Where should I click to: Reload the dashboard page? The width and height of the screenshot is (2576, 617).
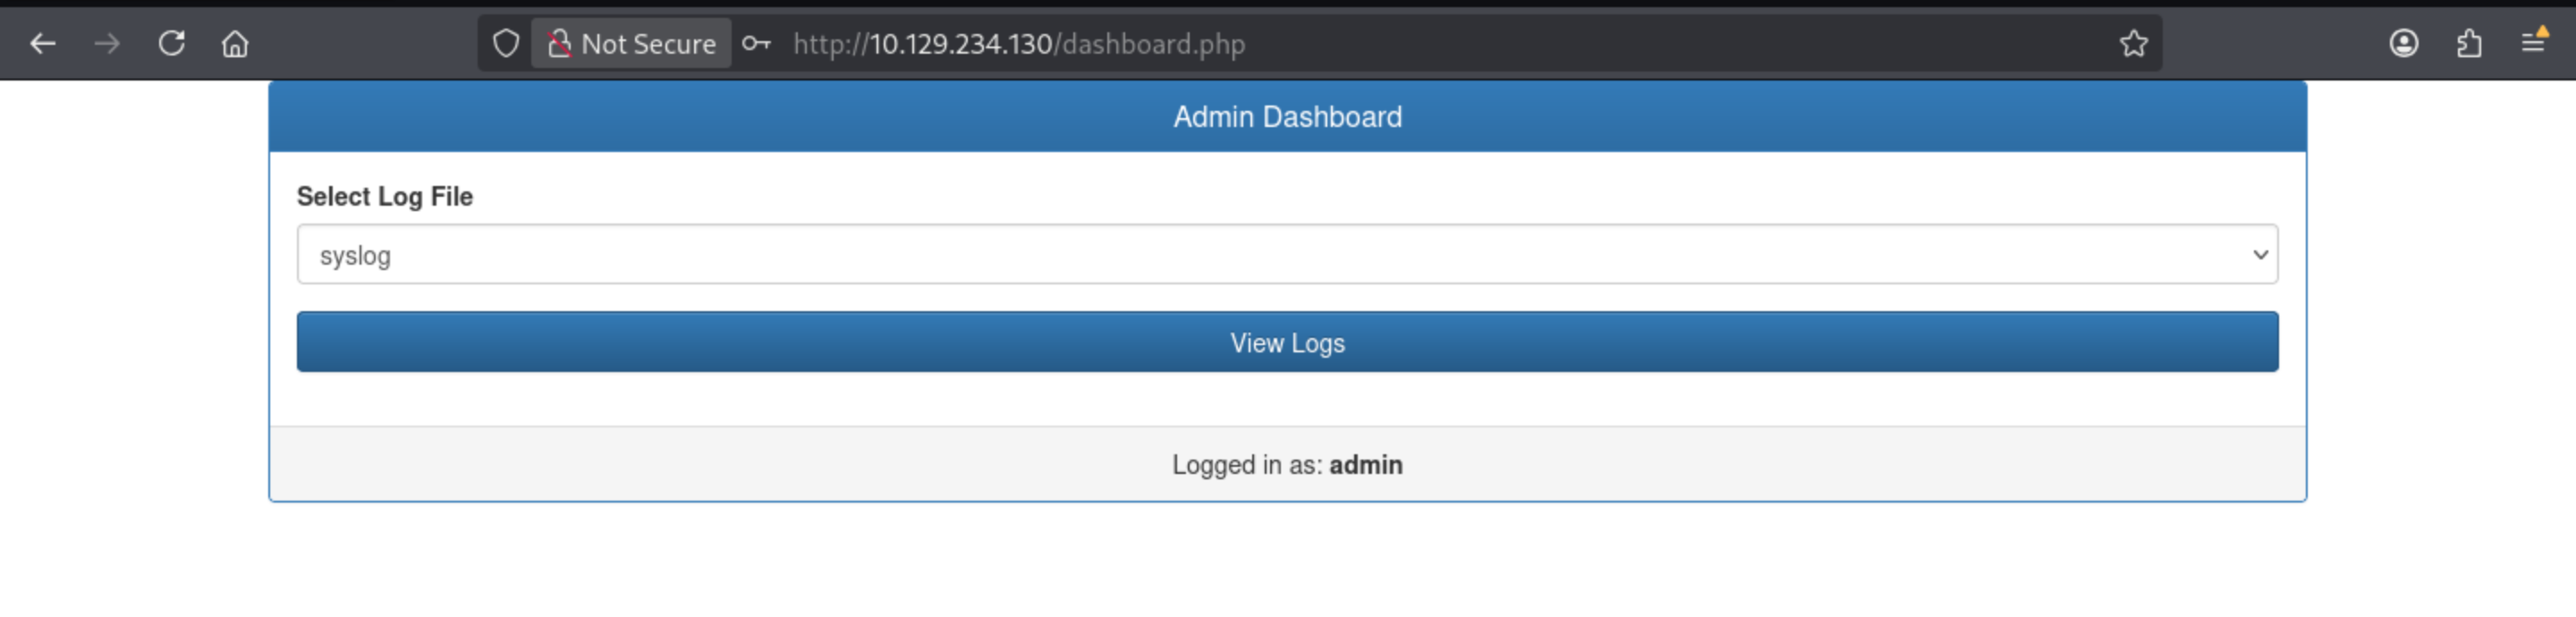point(172,44)
